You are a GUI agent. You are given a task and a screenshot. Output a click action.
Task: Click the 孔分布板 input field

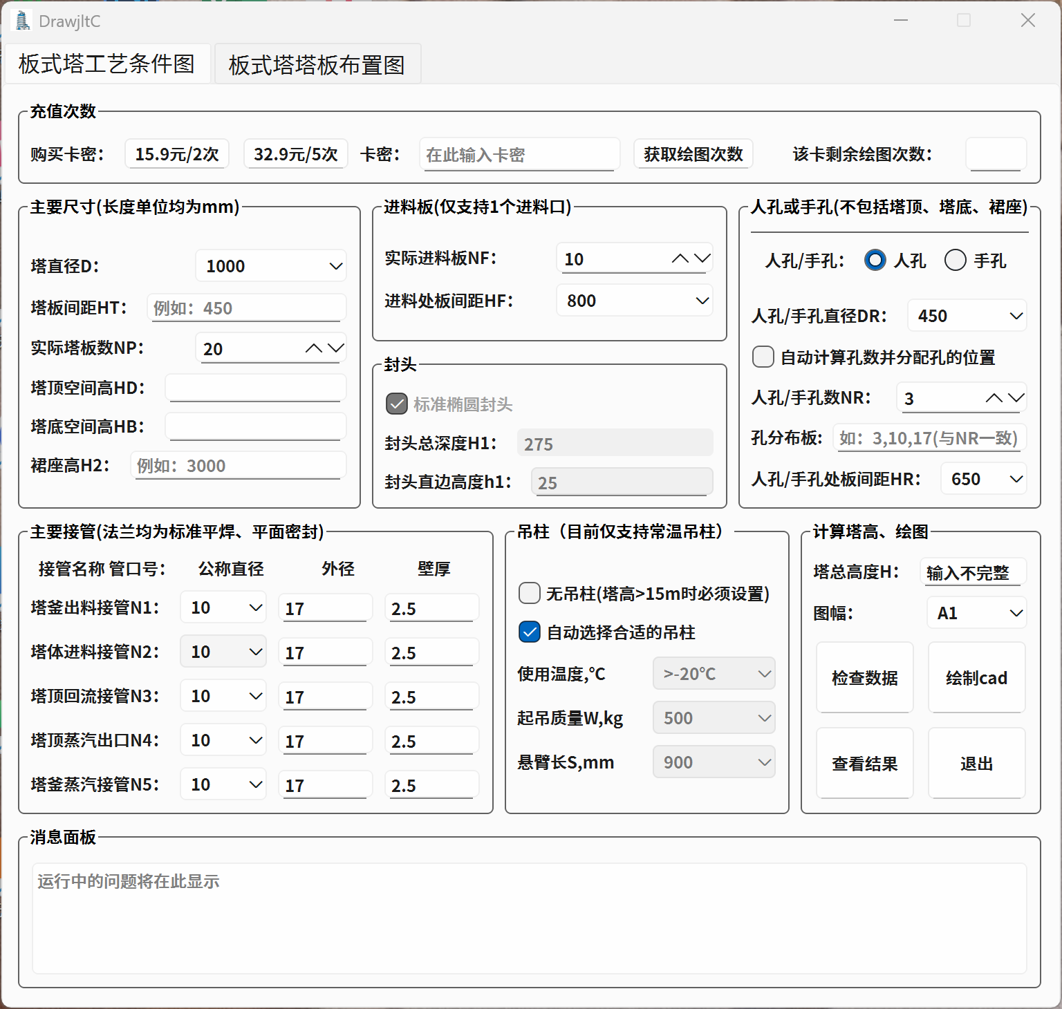point(930,437)
